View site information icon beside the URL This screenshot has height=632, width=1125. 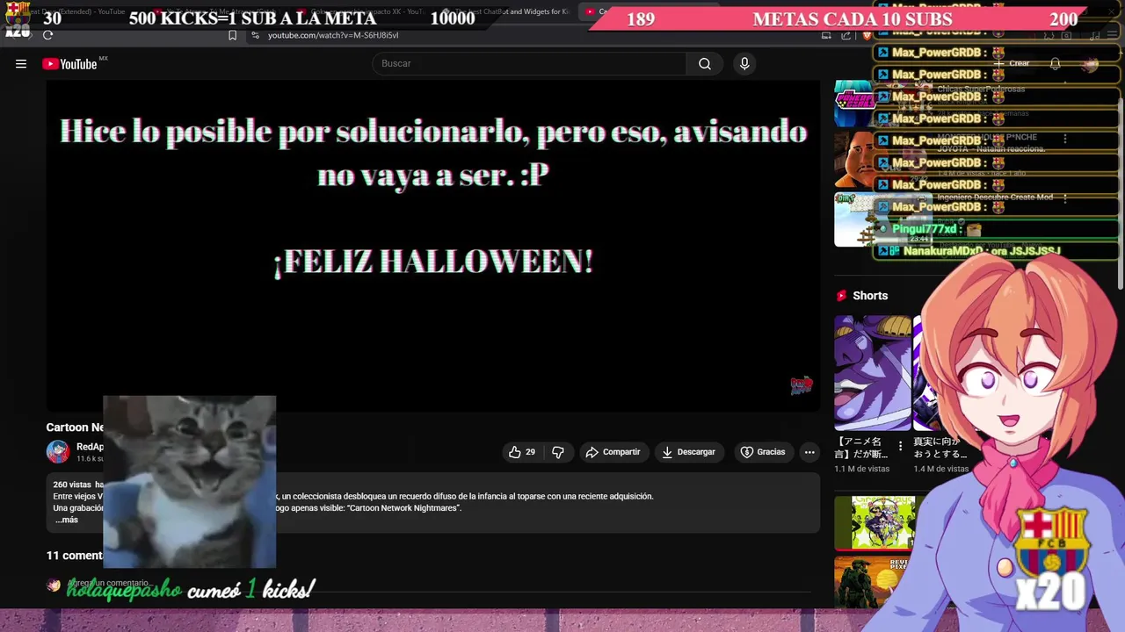(255, 35)
